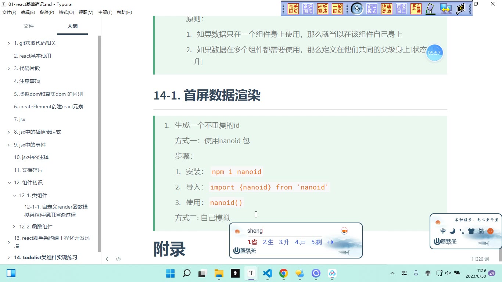Viewport: 502px width, 282px height.
Task: Choose candidate 2.生 in IME
Action: [268, 242]
